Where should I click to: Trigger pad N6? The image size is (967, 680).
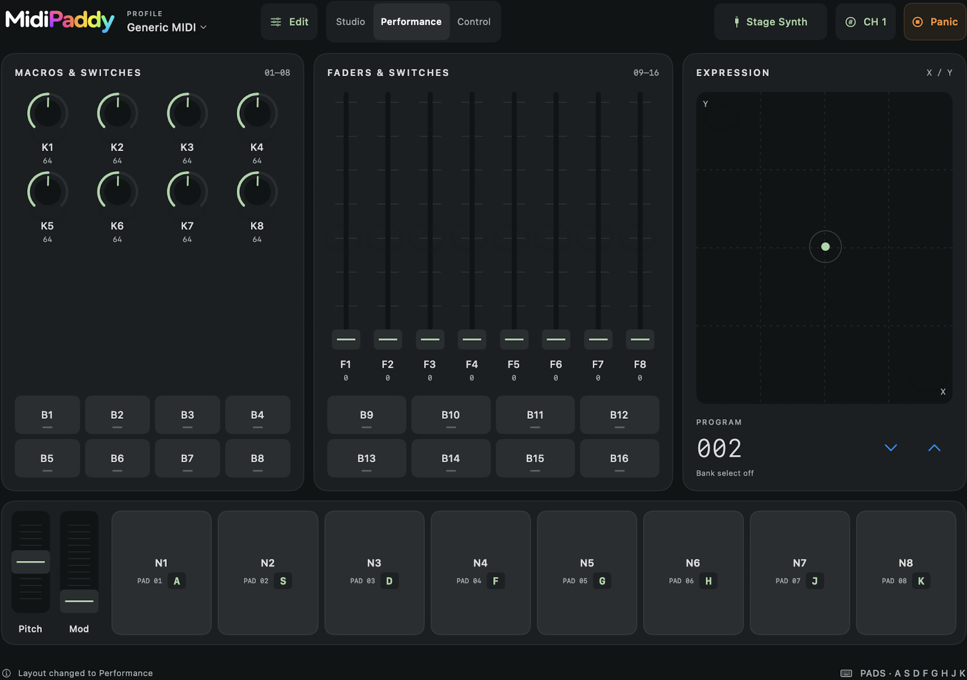coord(693,572)
